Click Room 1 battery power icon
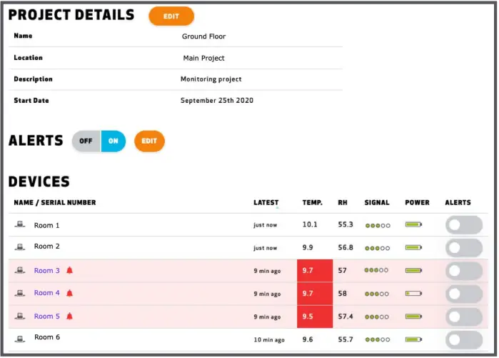Screen dimensions: 499x358 tap(413, 224)
